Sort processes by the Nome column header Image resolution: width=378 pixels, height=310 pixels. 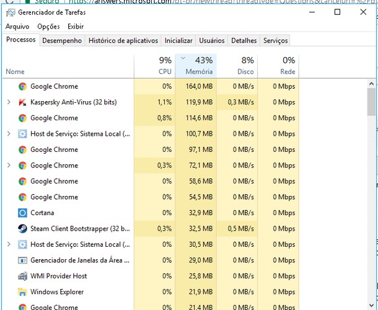click(68, 66)
